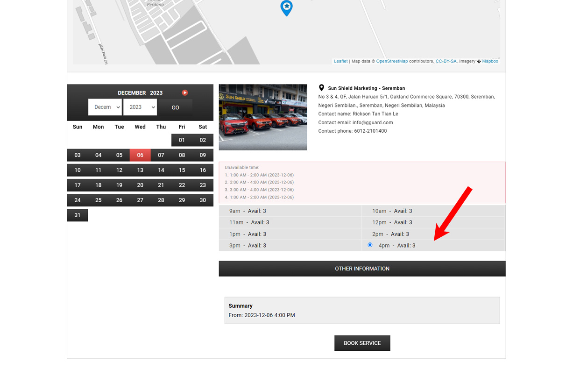Click the BOOK SERVICE button
The width and height of the screenshot is (573, 369).
click(362, 343)
